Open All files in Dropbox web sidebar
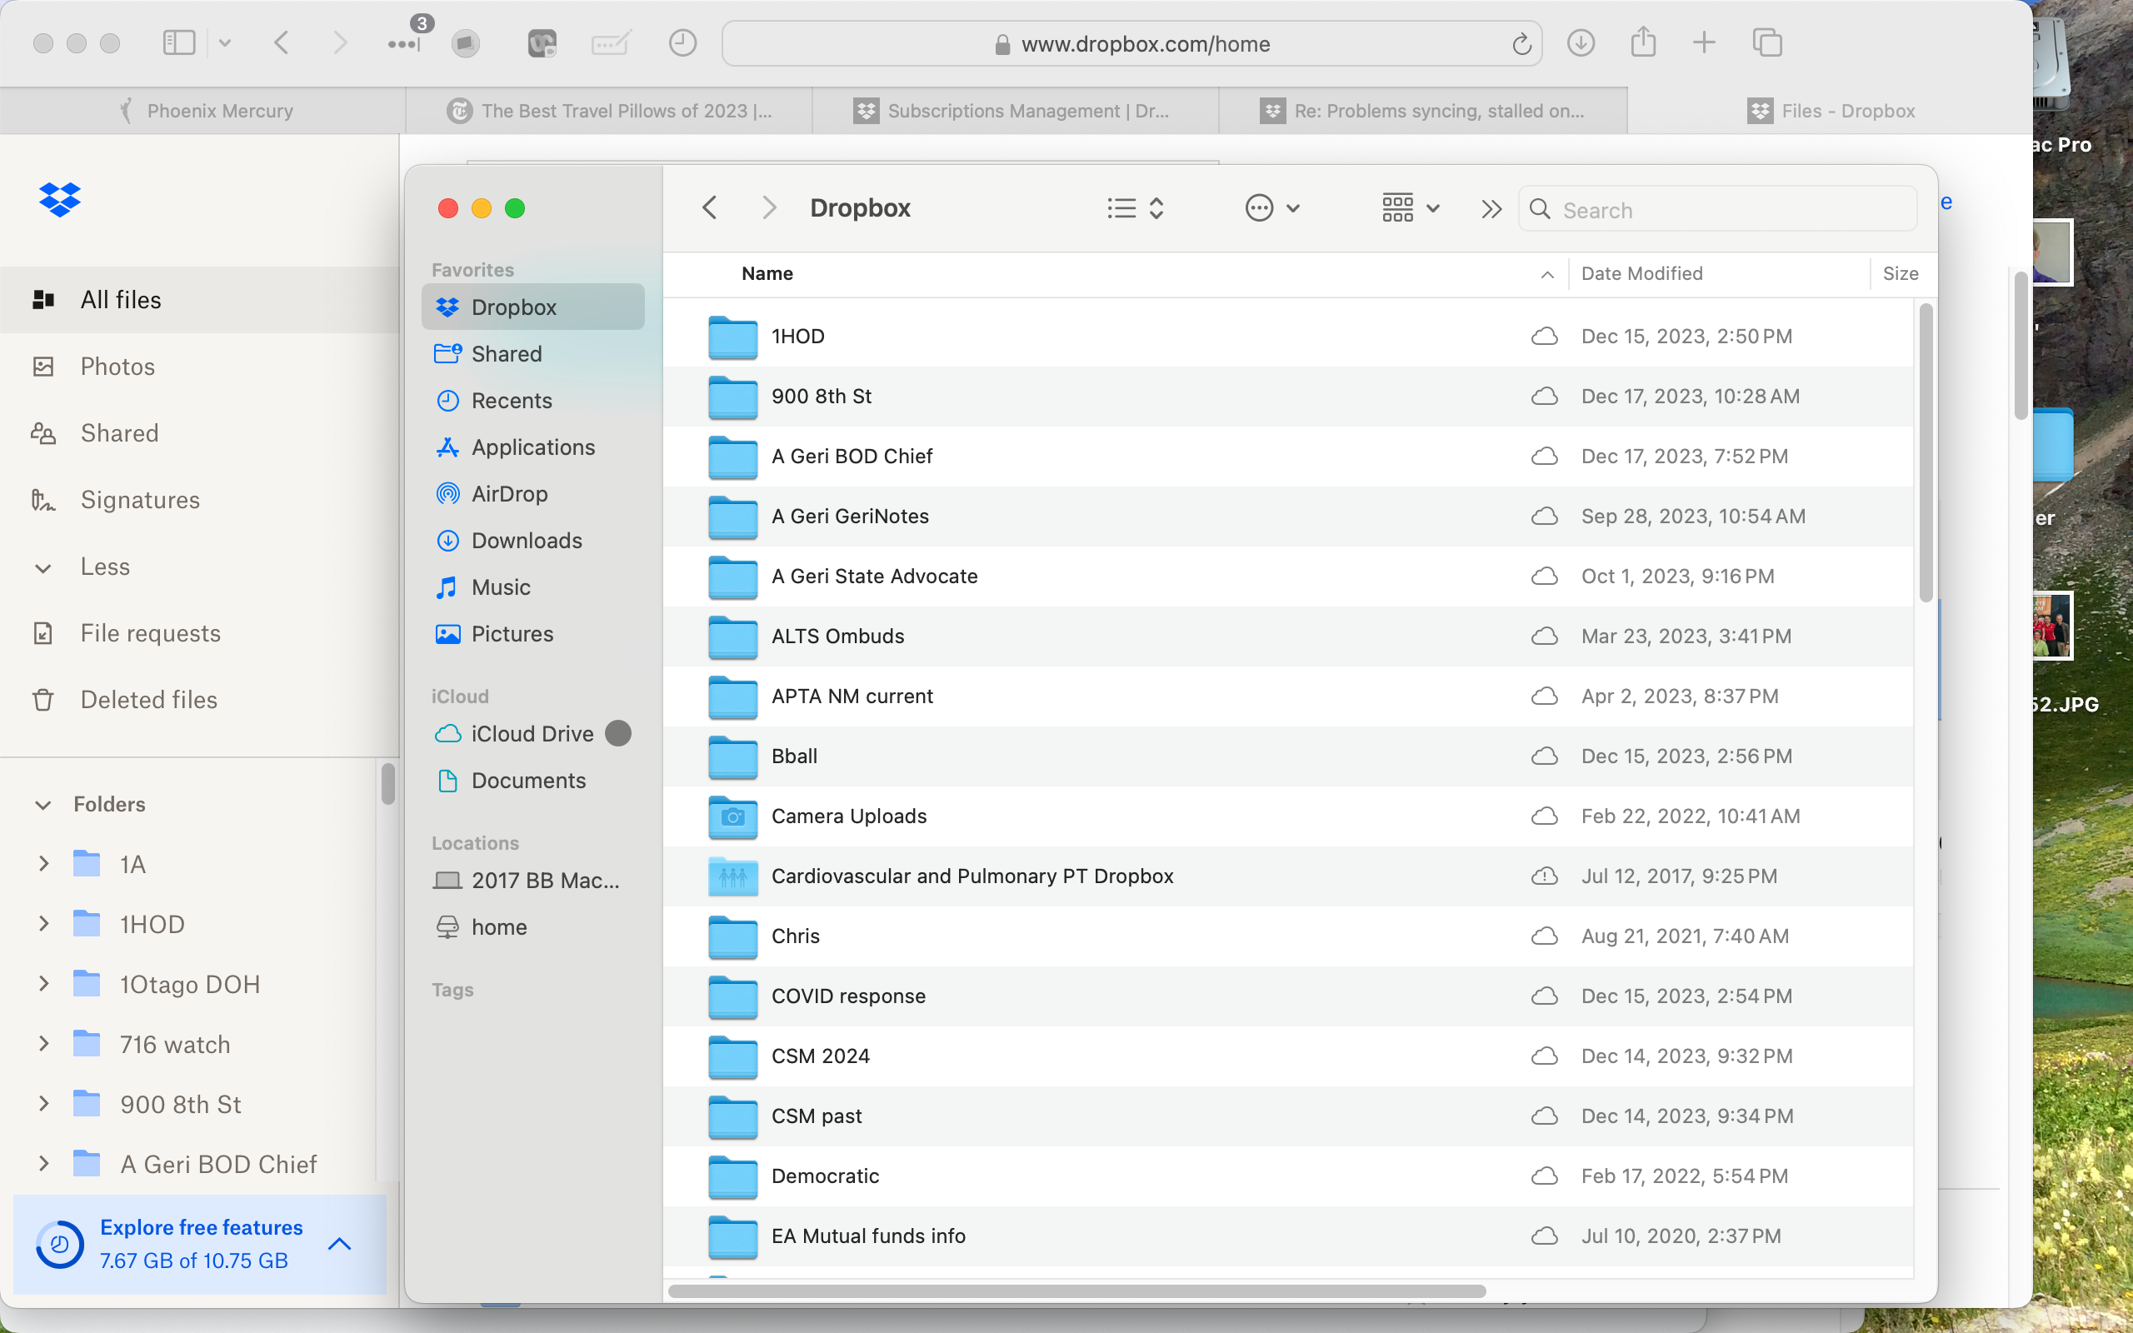 tap(199, 300)
